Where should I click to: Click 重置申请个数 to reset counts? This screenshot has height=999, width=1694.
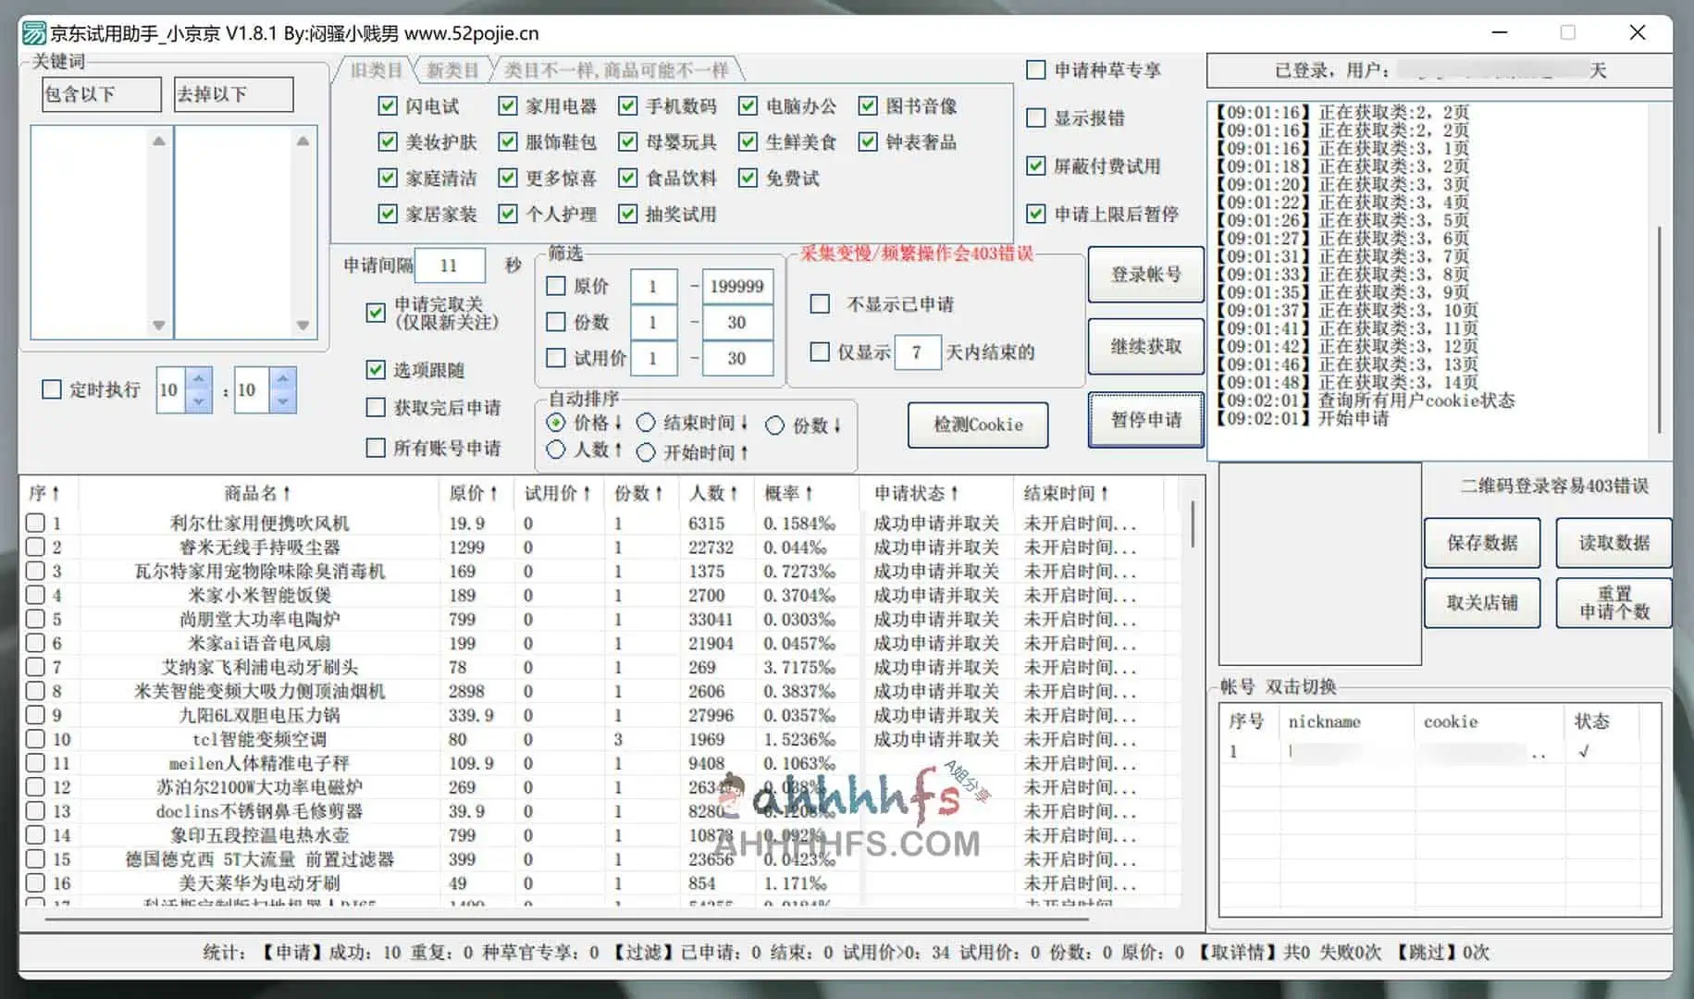coord(1614,602)
